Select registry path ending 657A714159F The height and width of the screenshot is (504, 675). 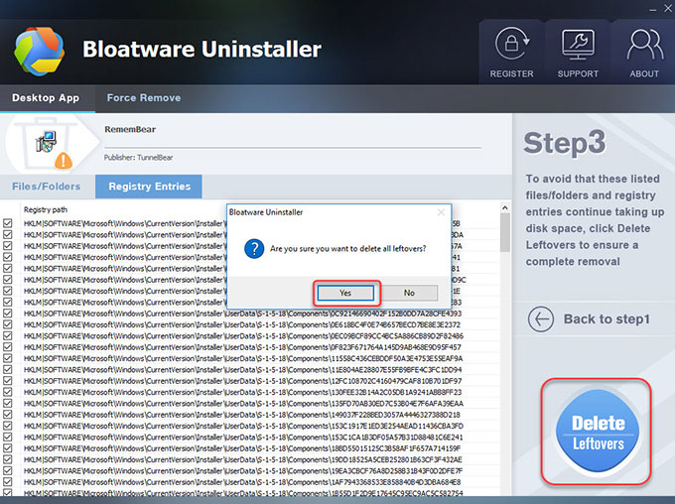point(242,448)
